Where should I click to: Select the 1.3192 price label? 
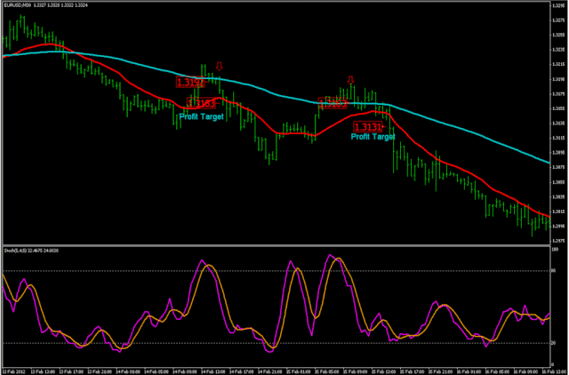tap(190, 83)
